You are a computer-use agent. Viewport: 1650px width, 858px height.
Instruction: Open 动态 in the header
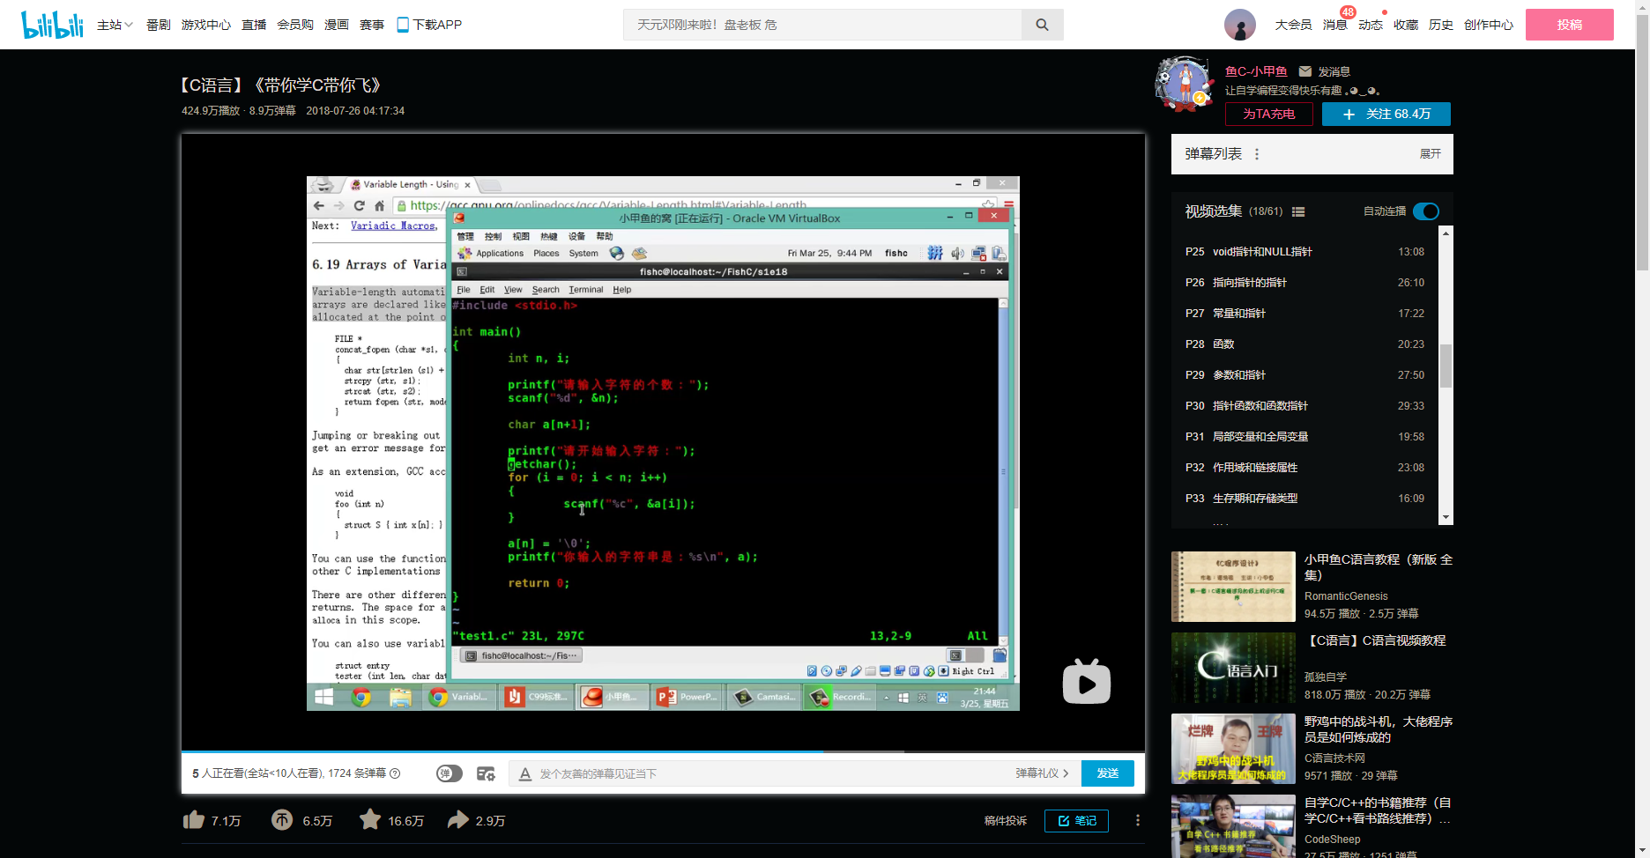pyautogui.click(x=1371, y=25)
